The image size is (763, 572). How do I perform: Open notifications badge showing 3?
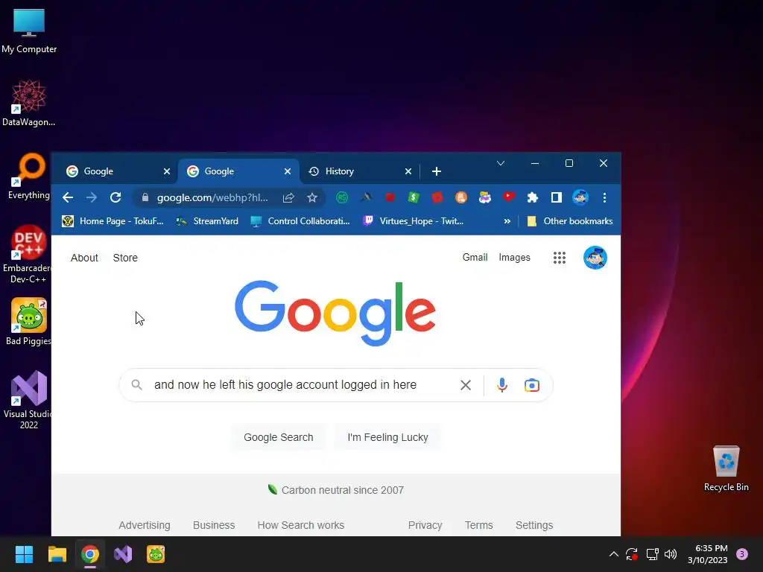pyautogui.click(x=742, y=554)
